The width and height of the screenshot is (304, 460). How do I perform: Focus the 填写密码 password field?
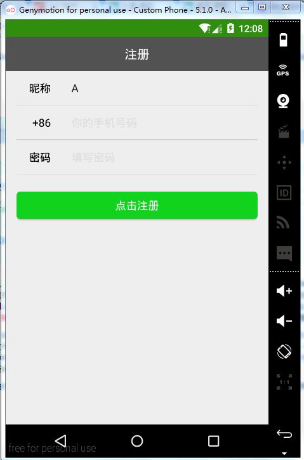point(164,157)
